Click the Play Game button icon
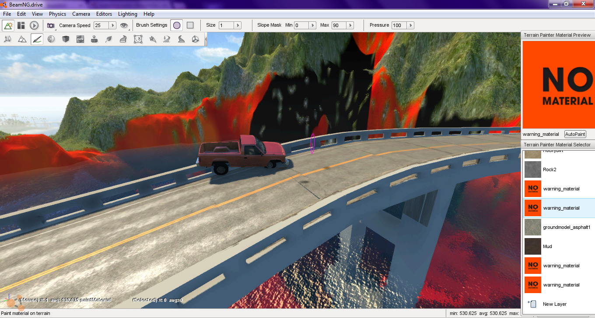The width and height of the screenshot is (595, 318). click(34, 25)
